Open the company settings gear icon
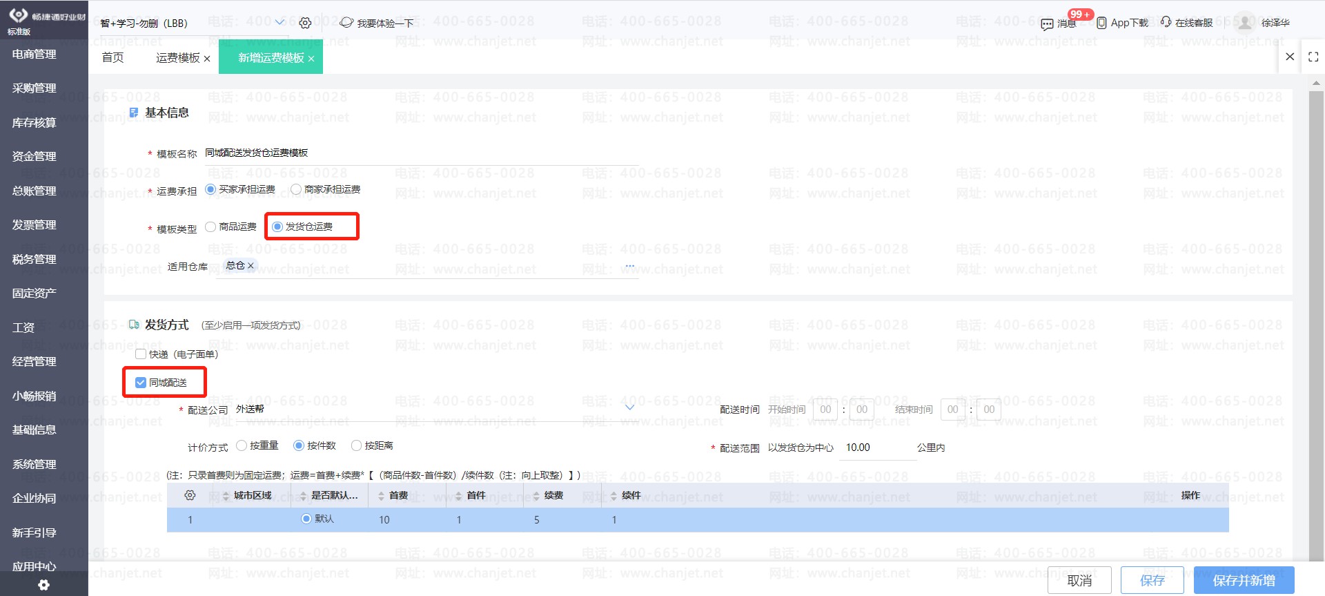Screen dimensions: 1325x596 point(305,23)
